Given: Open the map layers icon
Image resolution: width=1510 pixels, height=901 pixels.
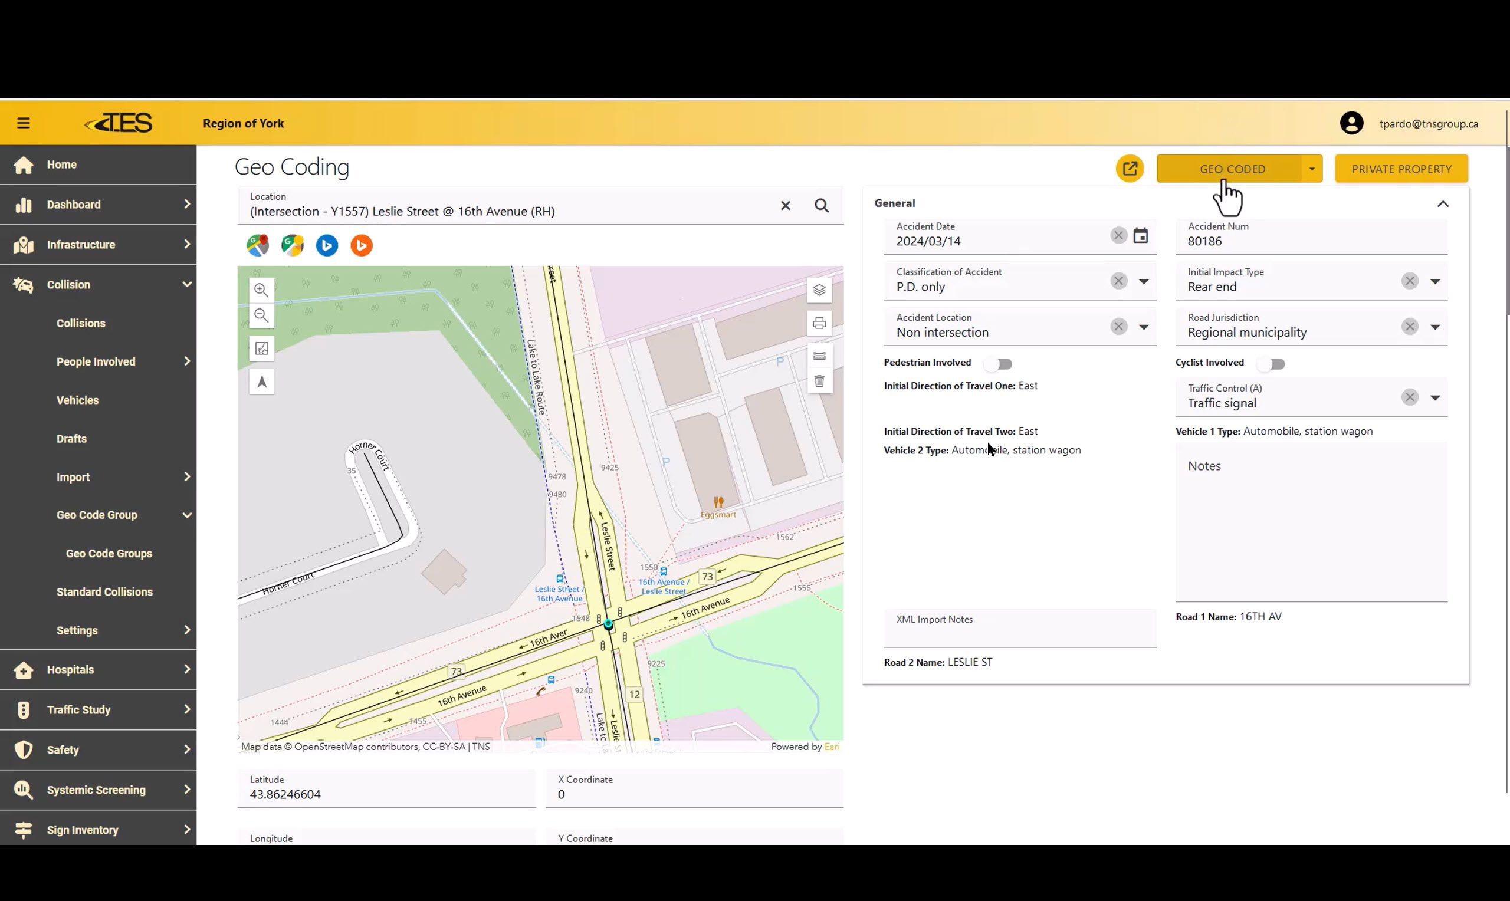Looking at the screenshot, I should click(x=819, y=290).
